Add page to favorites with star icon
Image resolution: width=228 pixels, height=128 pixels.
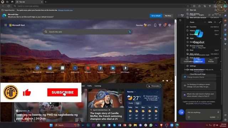coord(188,6)
